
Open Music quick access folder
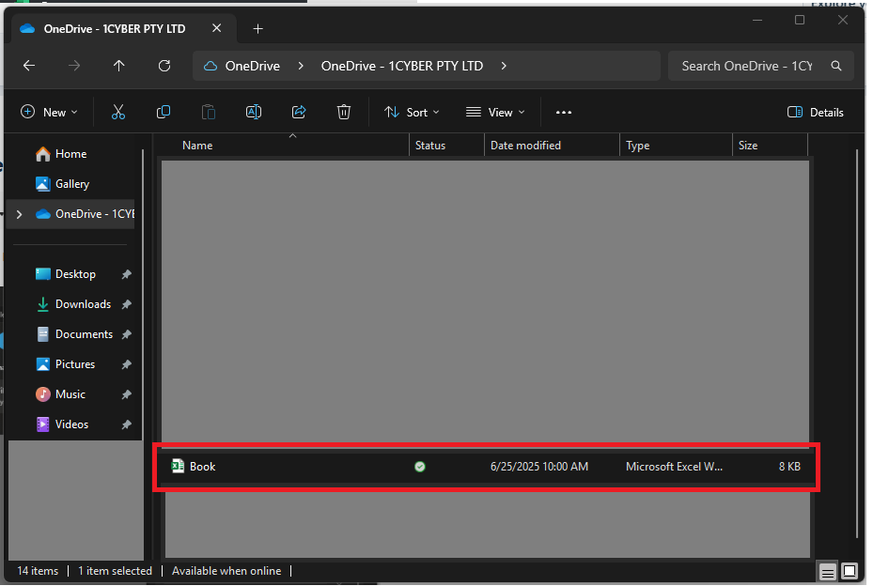[x=60, y=394]
